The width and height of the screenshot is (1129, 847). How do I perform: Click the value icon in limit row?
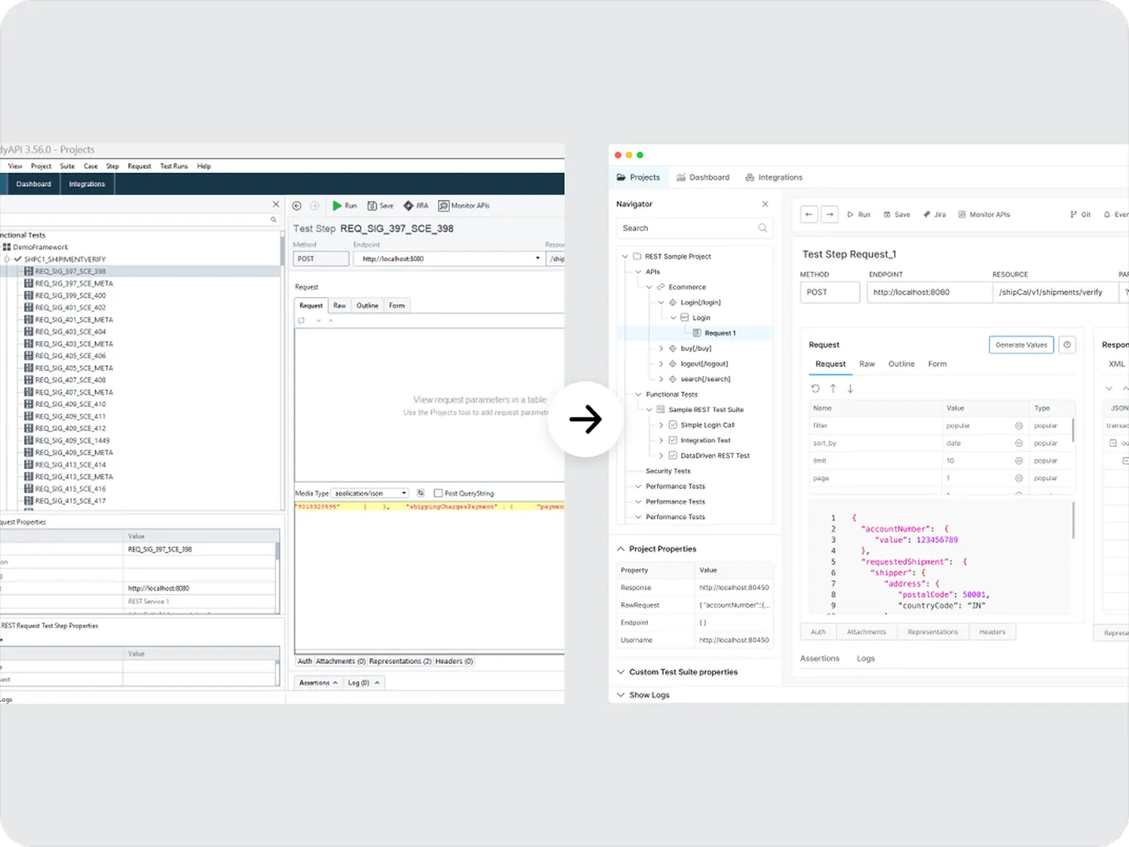click(x=1019, y=461)
